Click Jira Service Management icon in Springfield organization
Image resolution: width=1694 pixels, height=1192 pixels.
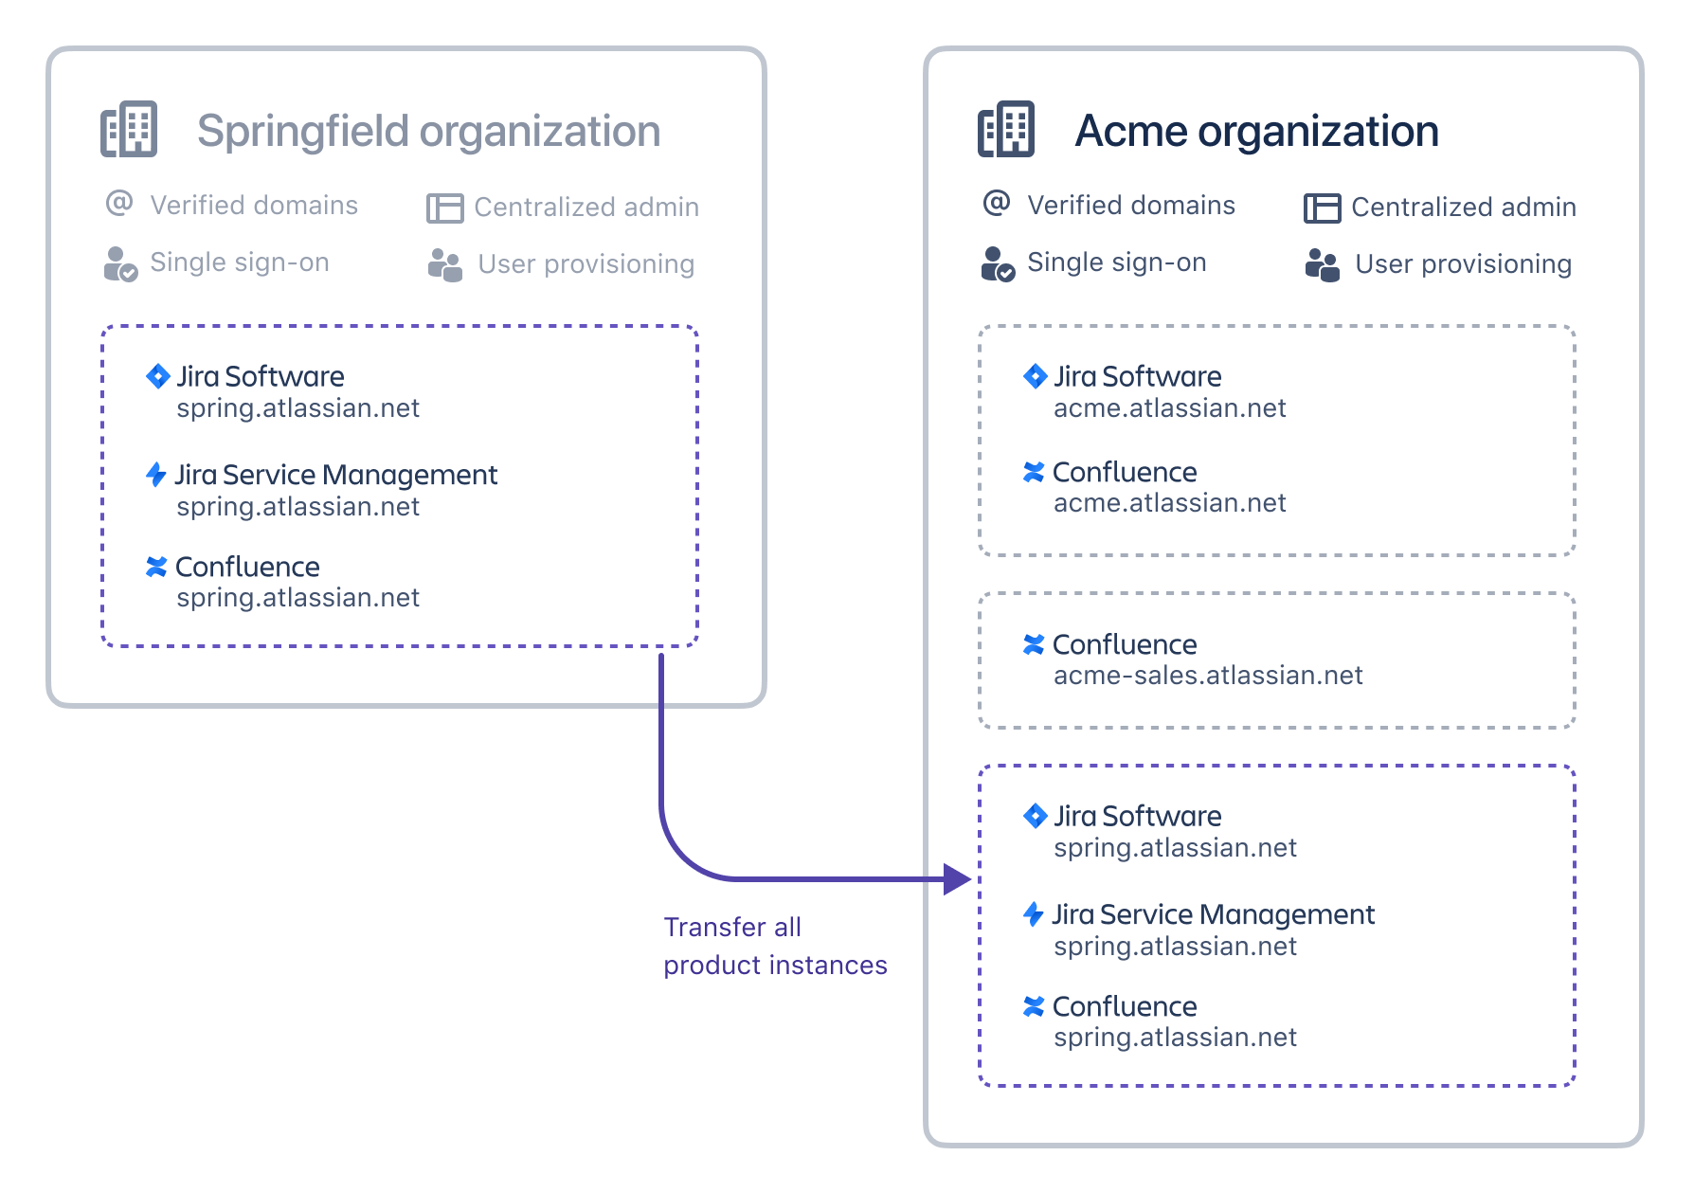[156, 474]
